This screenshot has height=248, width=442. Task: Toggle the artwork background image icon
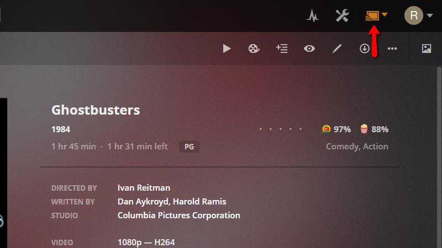pyautogui.click(x=427, y=48)
